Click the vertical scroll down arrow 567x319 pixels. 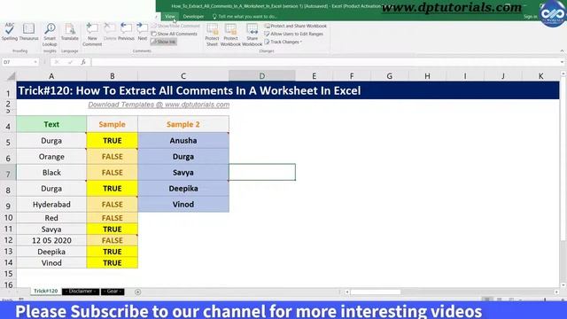(x=563, y=285)
